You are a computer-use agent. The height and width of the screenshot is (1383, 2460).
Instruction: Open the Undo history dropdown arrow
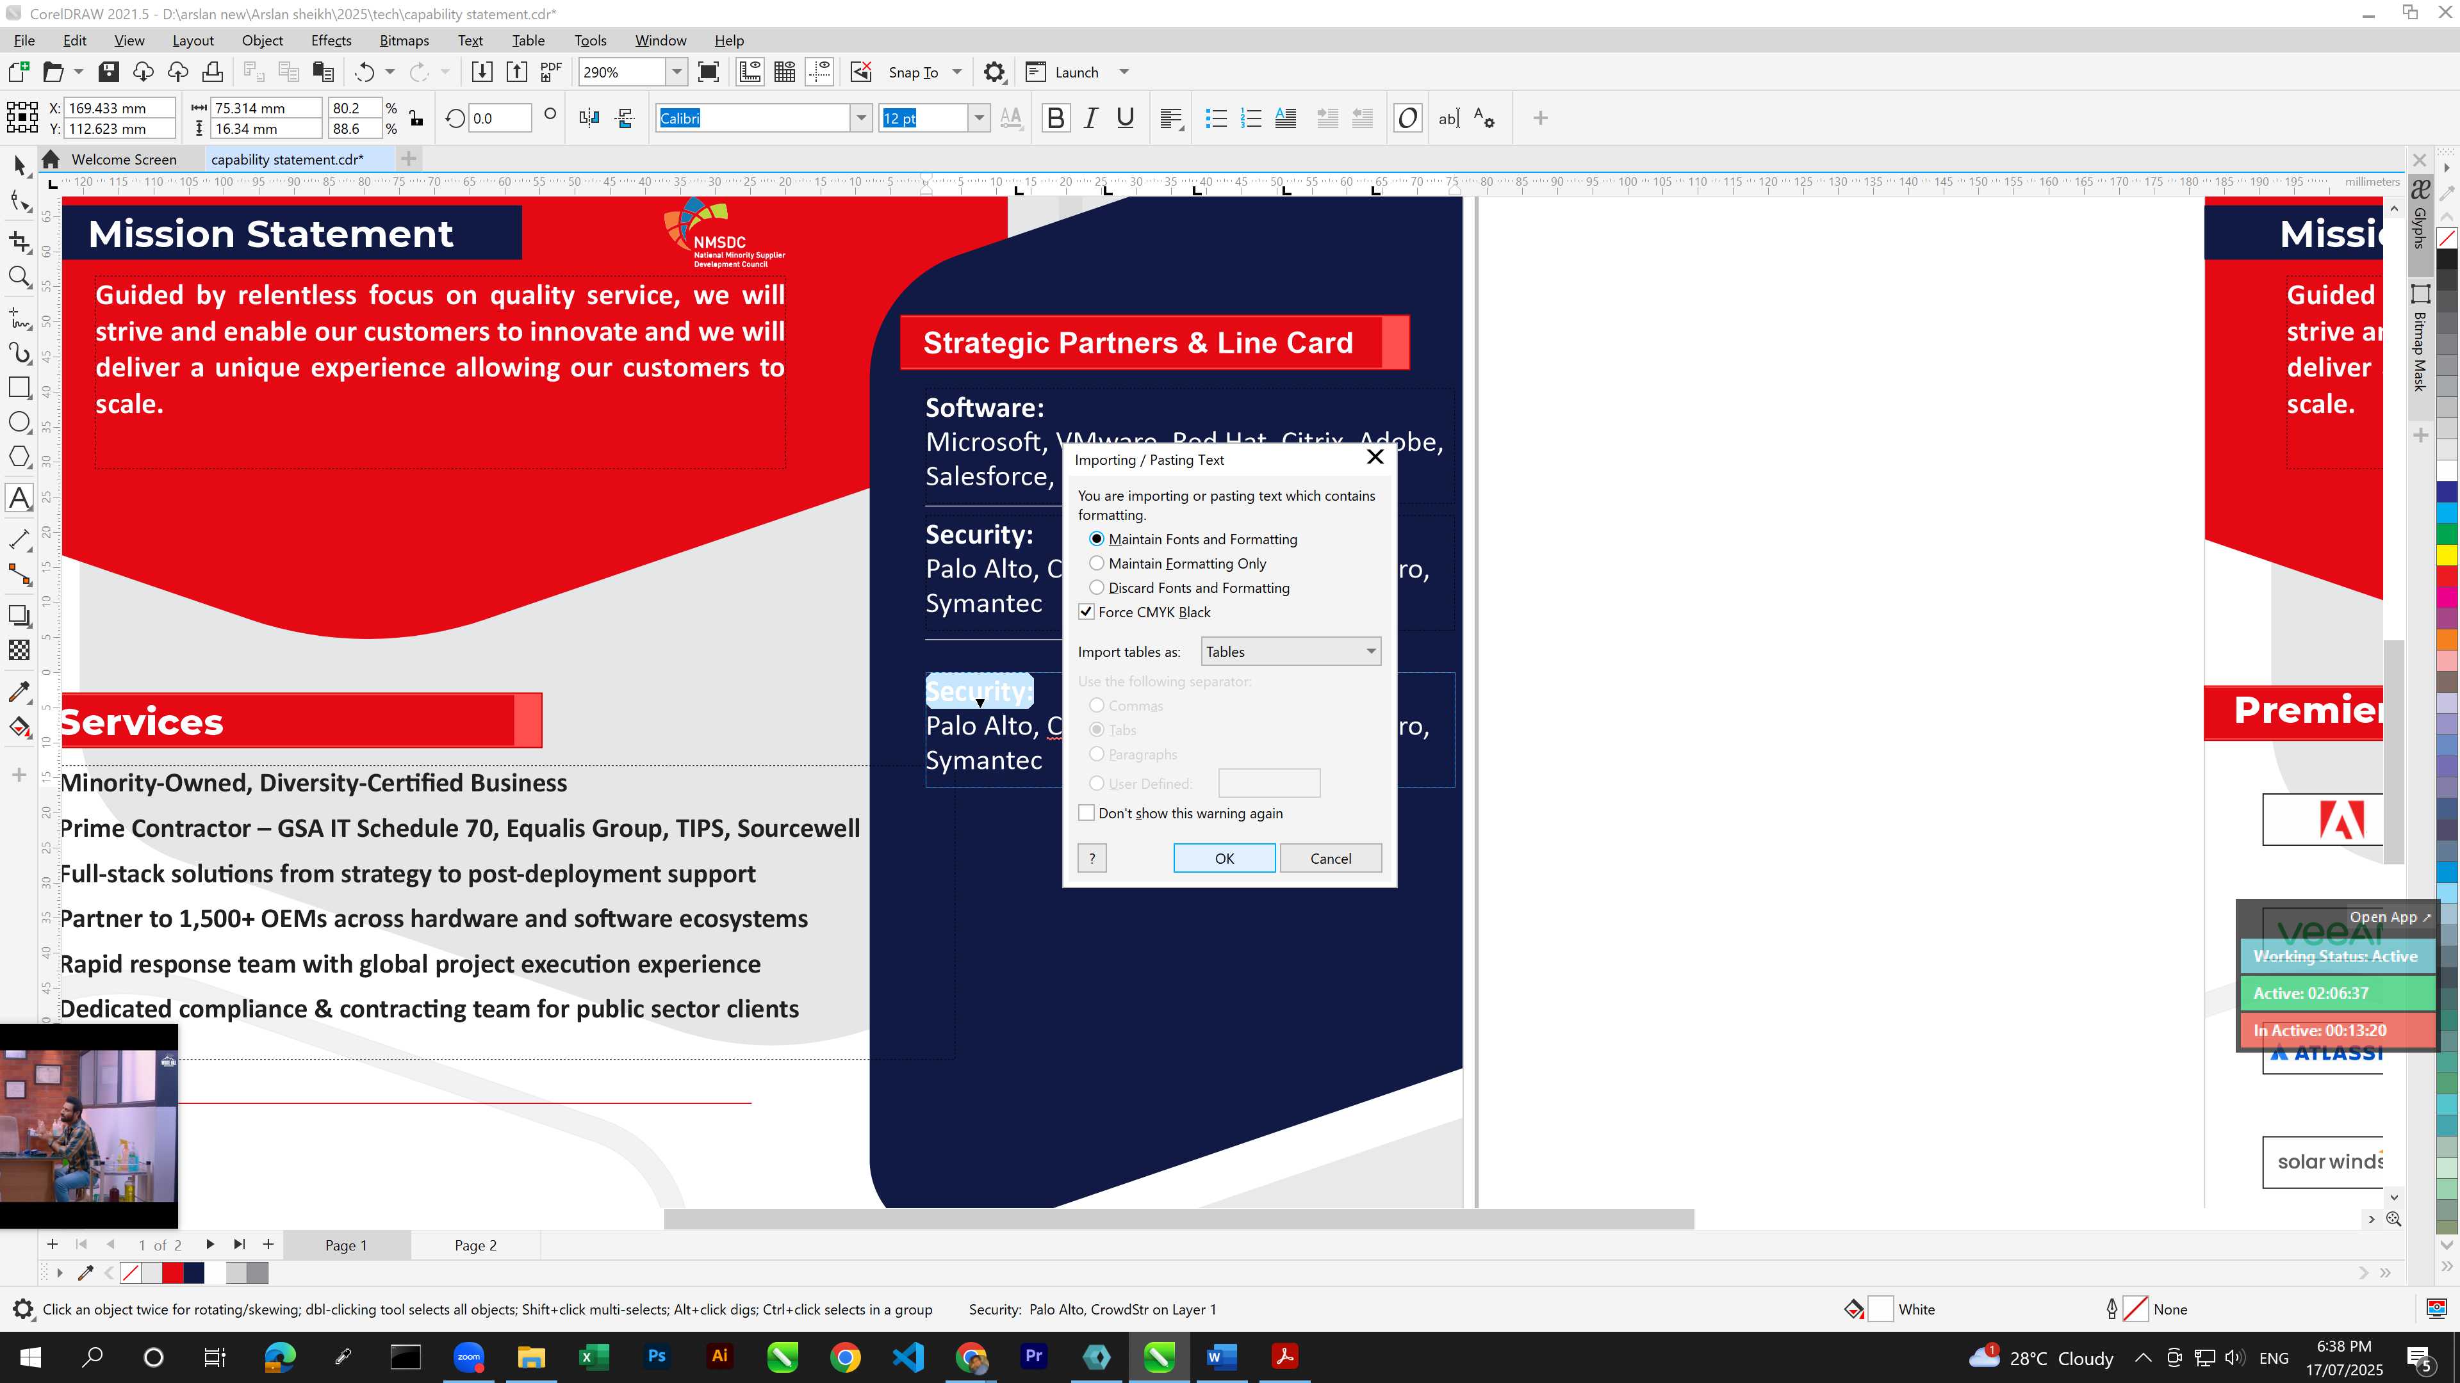(389, 72)
